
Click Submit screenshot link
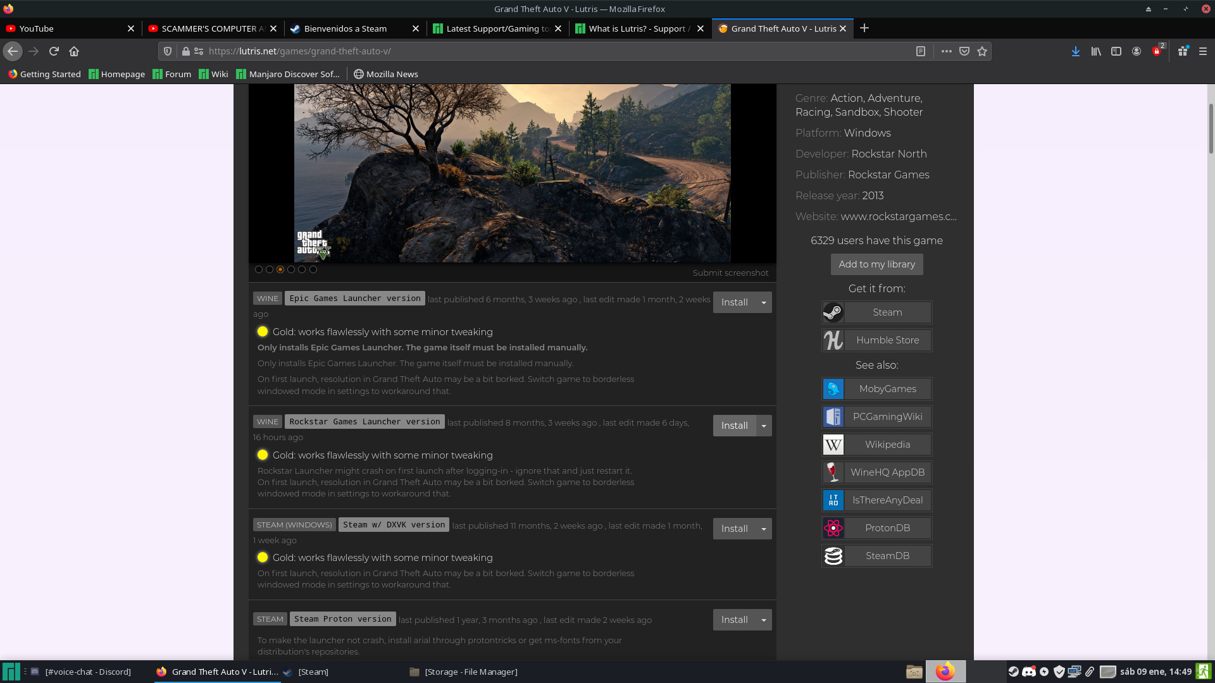730,272
